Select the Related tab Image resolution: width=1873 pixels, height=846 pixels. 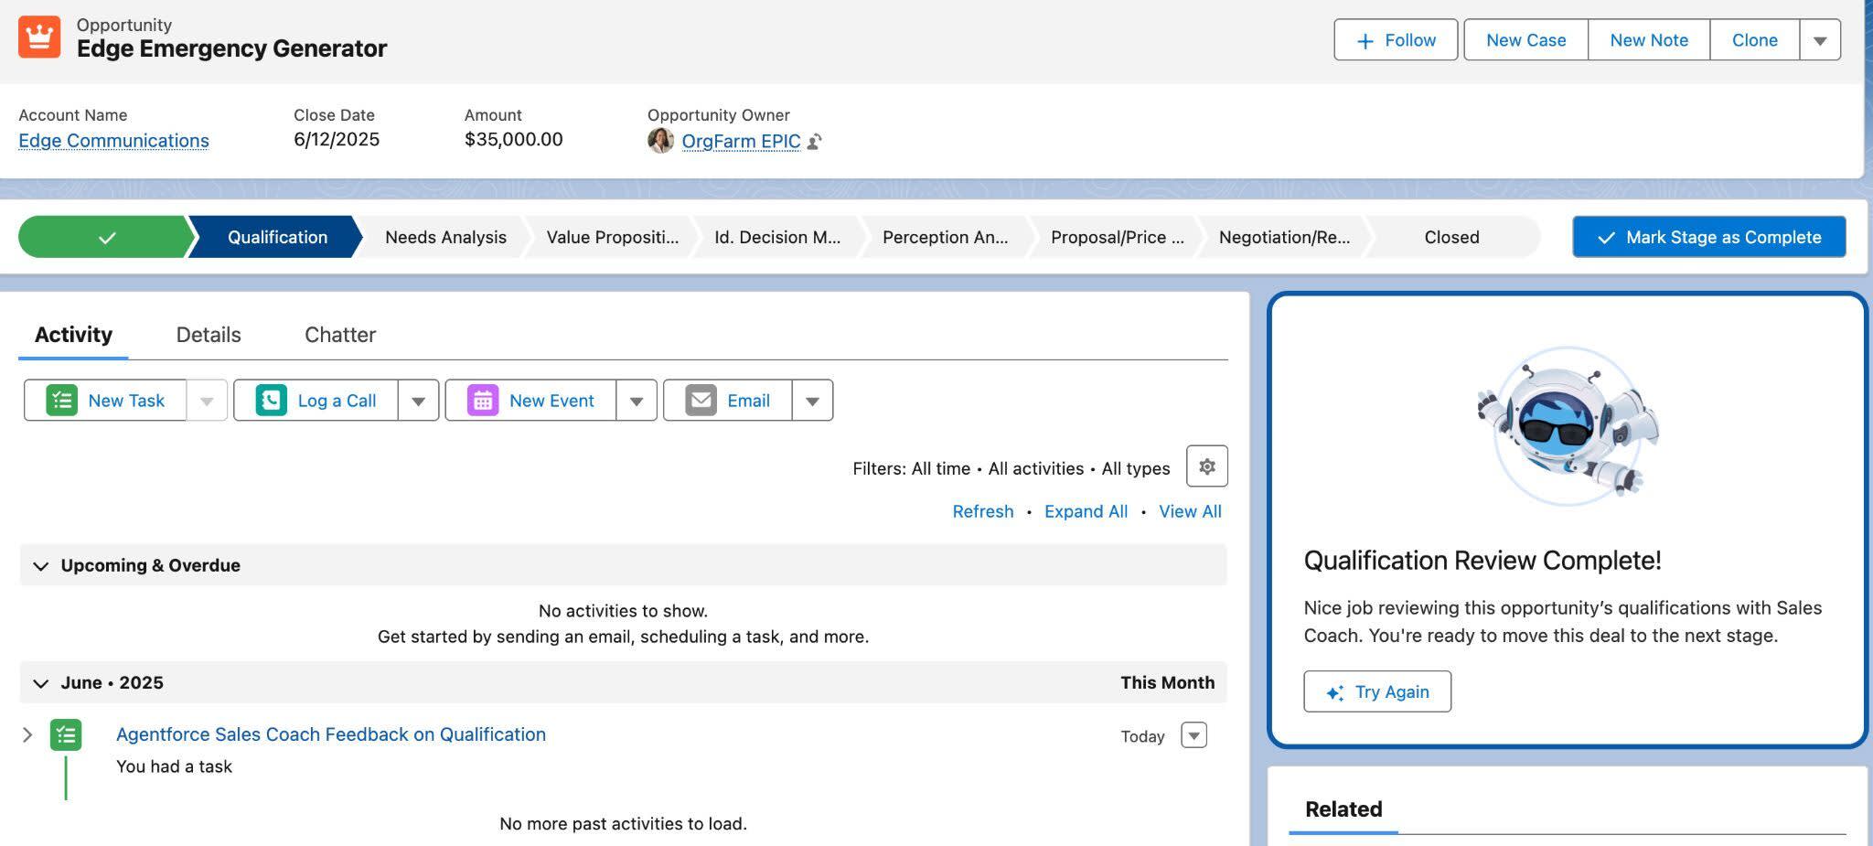(1343, 809)
